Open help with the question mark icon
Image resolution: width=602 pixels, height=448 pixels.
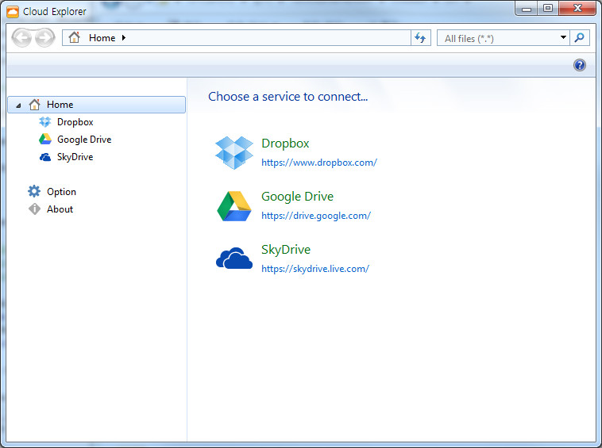point(579,65)
